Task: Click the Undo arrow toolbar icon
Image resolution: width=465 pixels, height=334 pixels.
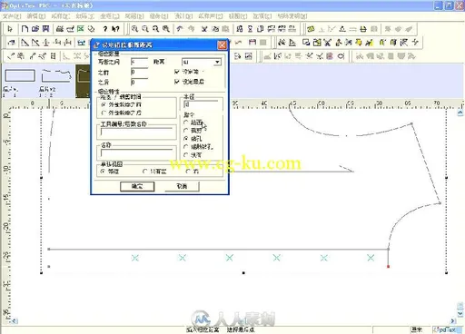Action: coord(180,29)
